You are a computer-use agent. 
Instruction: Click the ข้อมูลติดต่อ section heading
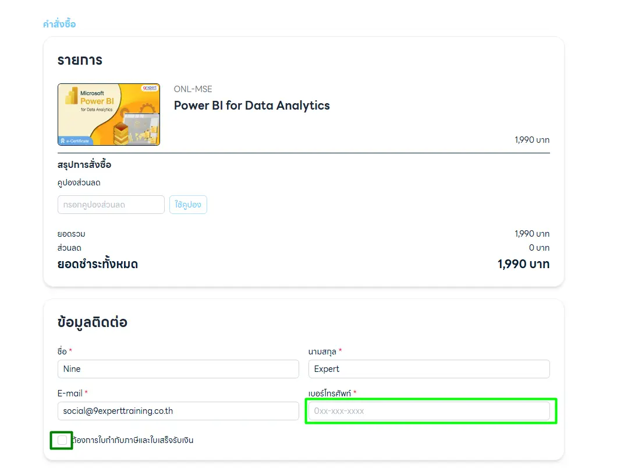(x=93, y=322)
